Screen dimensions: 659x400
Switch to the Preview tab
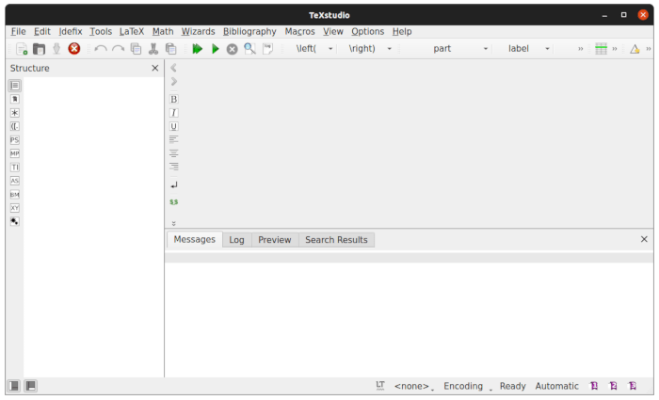click(275, 240)
